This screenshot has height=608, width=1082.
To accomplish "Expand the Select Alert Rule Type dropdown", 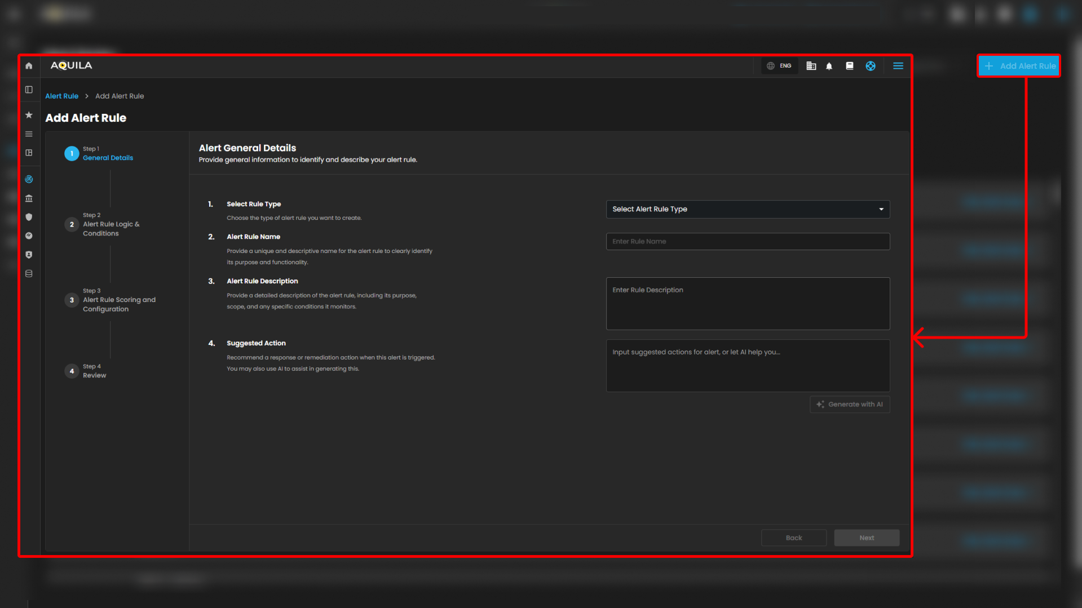I will pos(748,209).
